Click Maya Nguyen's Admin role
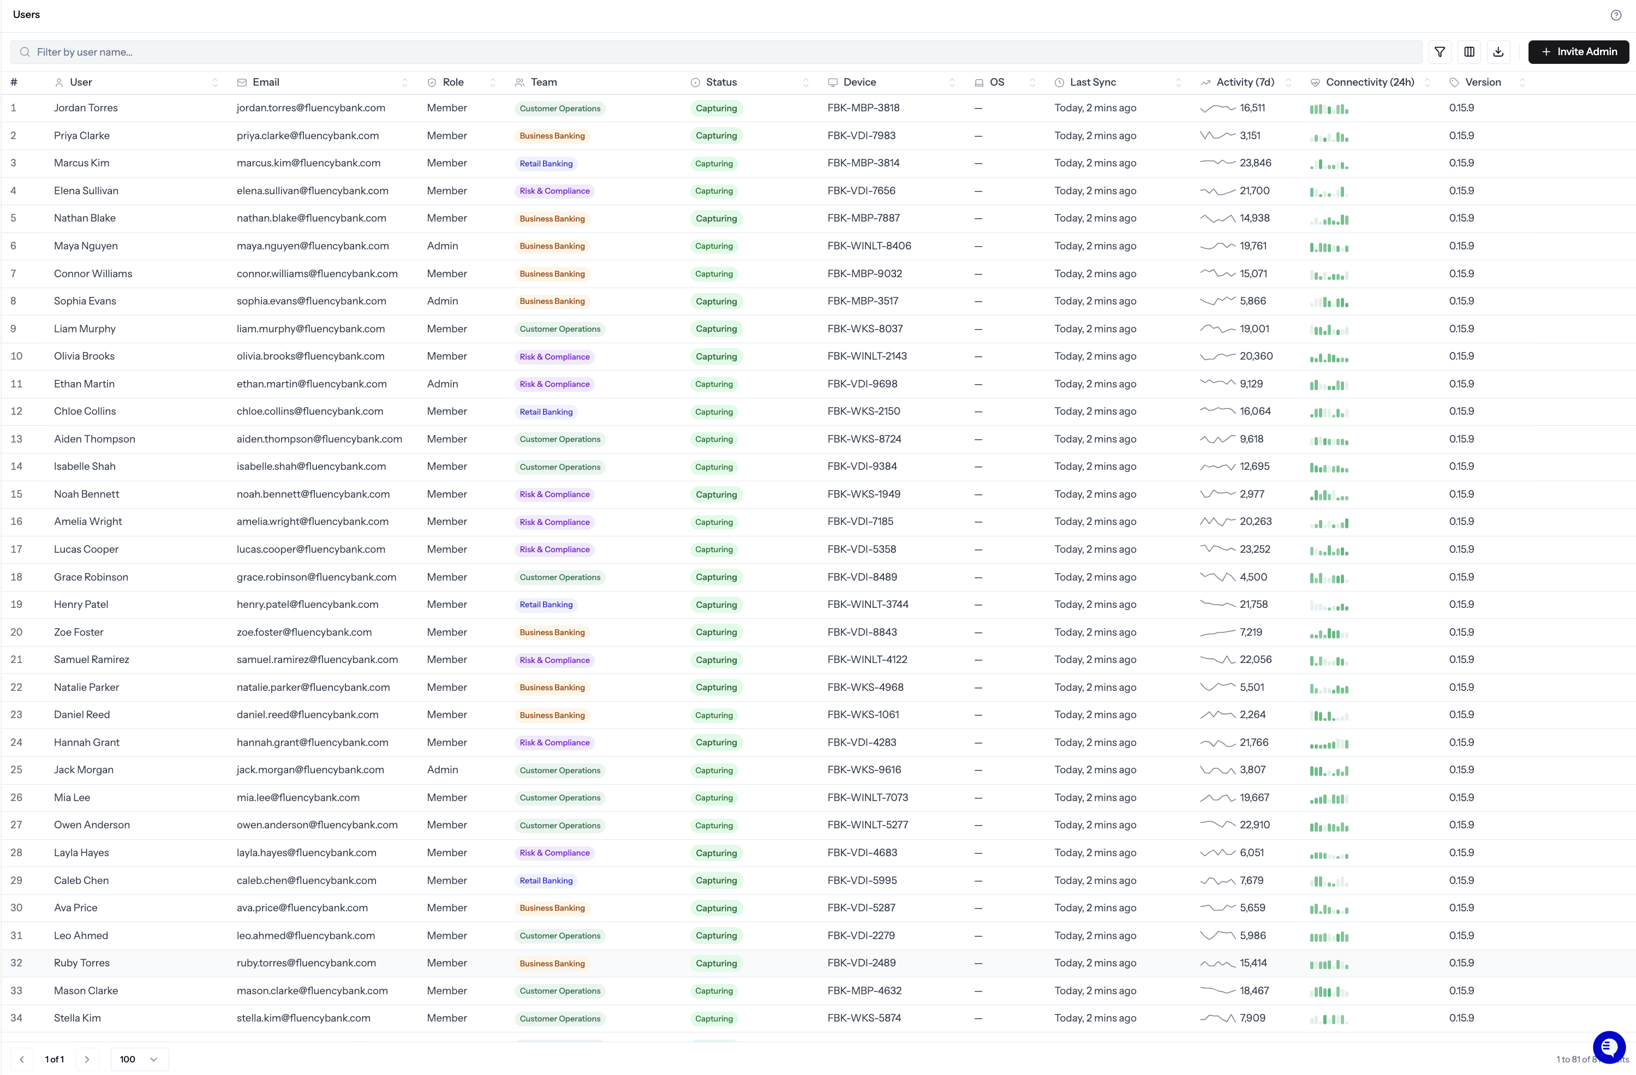The height and width of the screenshot is (1075, 1636). tap(442, 246)
